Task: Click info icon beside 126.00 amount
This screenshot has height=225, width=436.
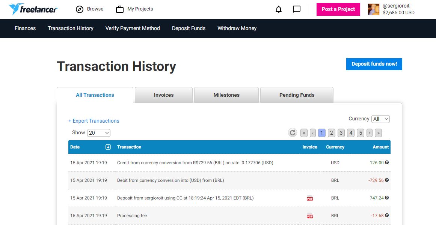Action: pos(387,163)
